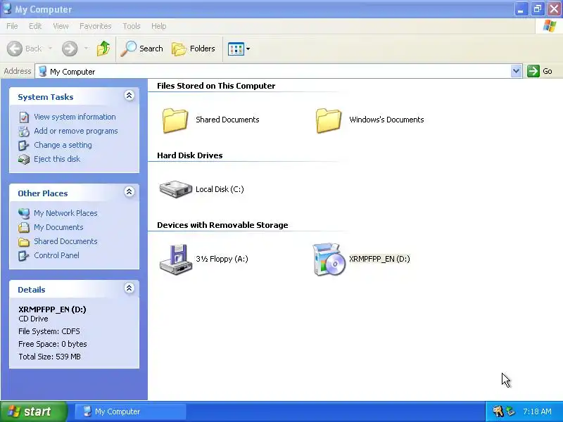563x422 pixels.
Task: Click the My Network Places icon
Action: click(24, 213)
